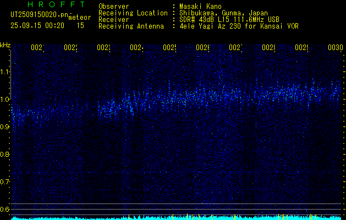Image resolution: width=346 pixels, height=220 pixels.
Task: Click the 0024 time marker
Action: point(136,47)
